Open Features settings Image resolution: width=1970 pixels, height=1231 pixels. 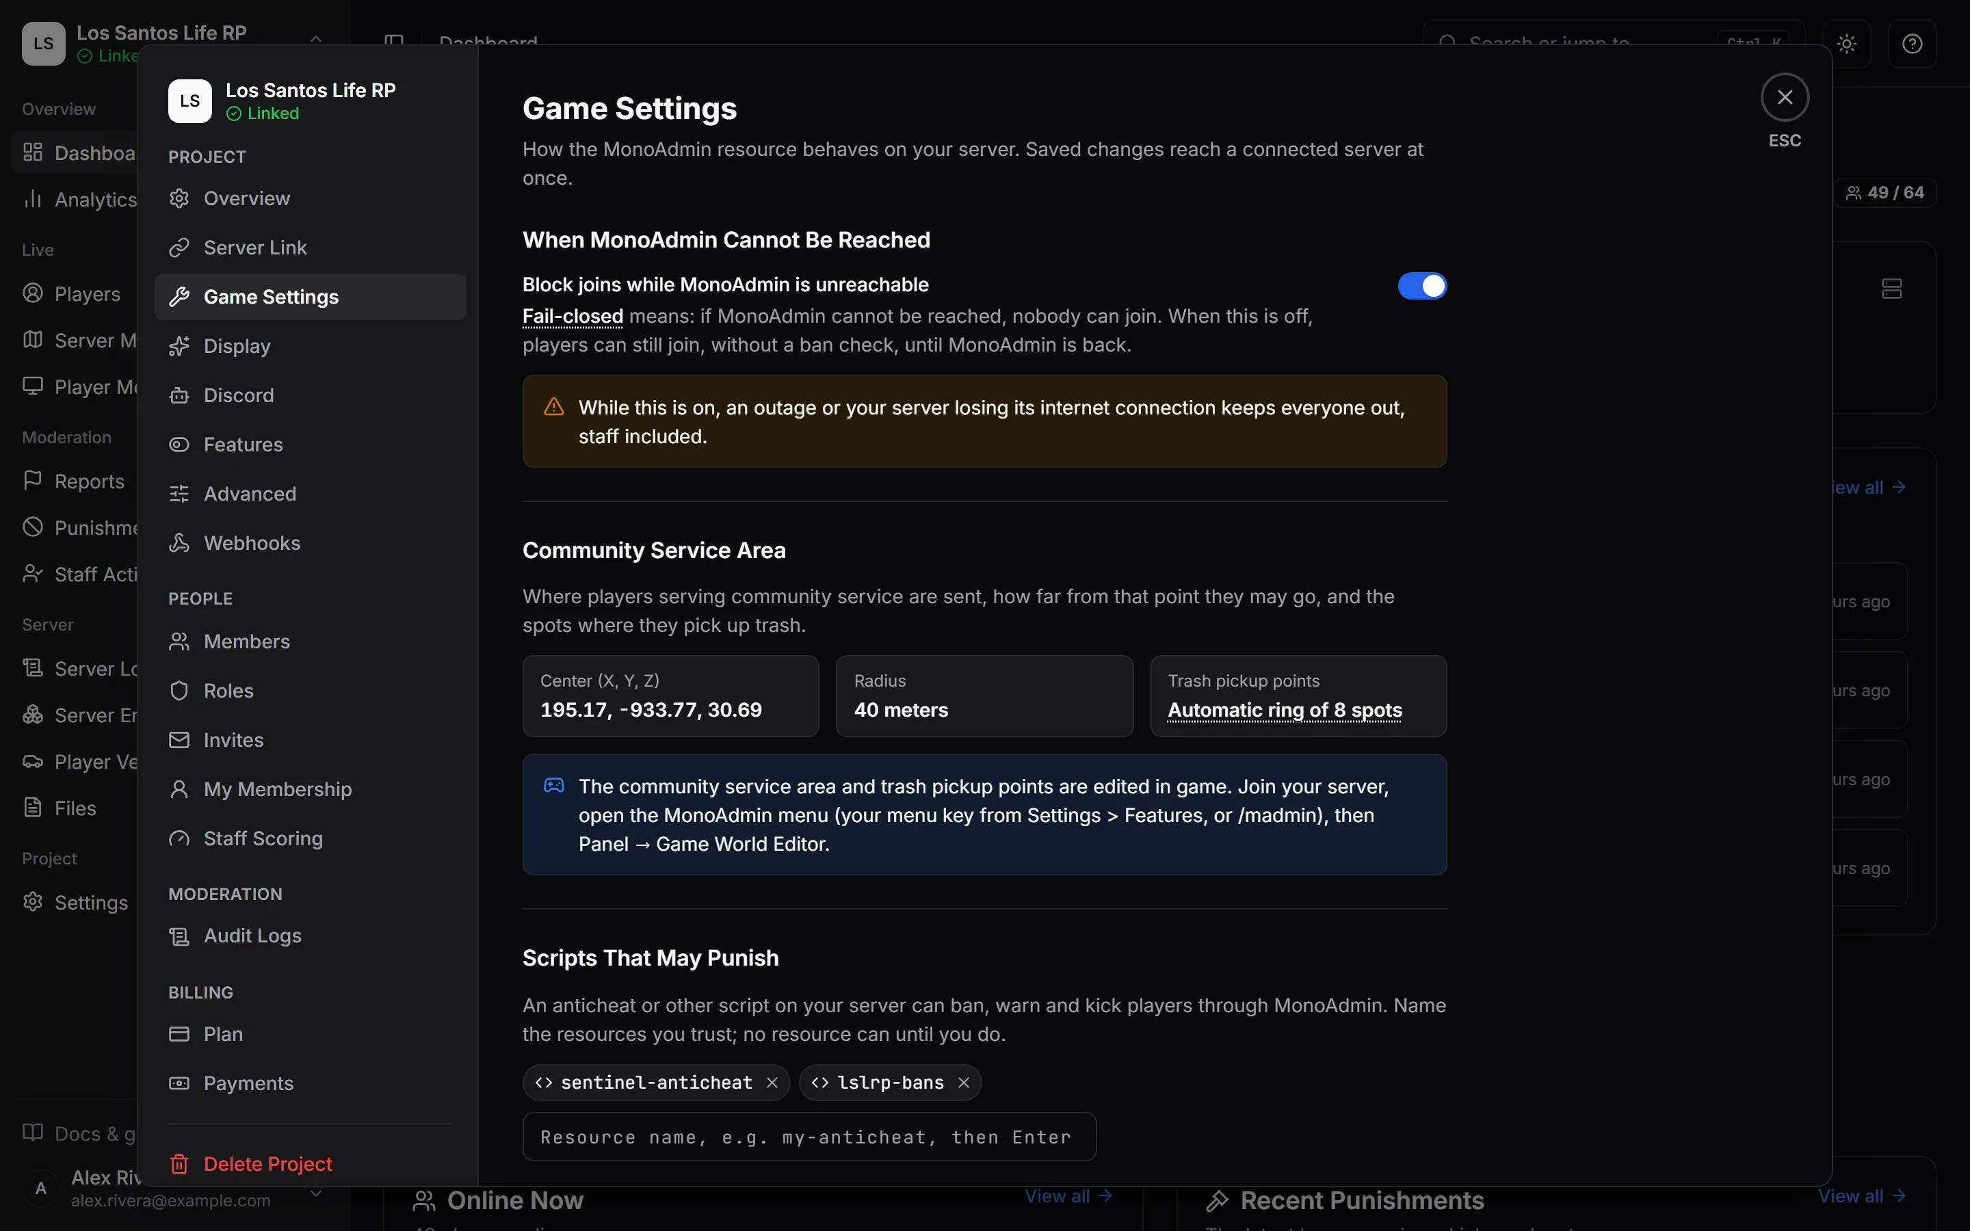pos(309,445)
